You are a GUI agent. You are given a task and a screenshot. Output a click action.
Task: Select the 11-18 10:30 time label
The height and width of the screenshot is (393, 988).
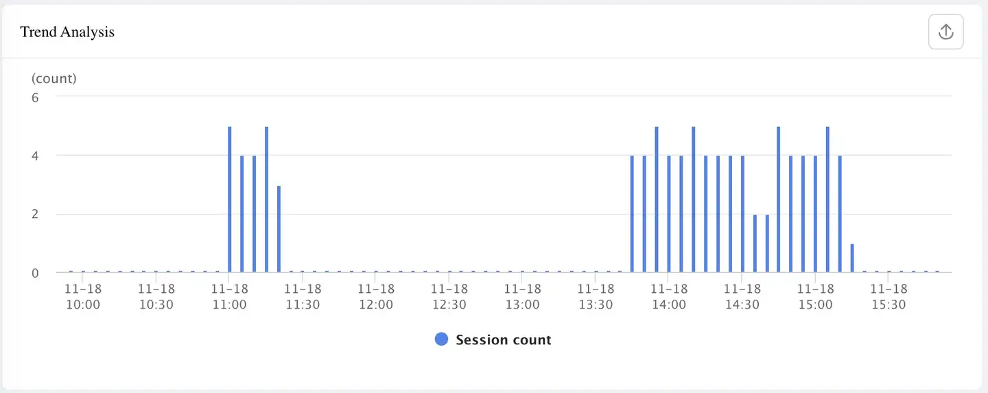coord(156,297)
